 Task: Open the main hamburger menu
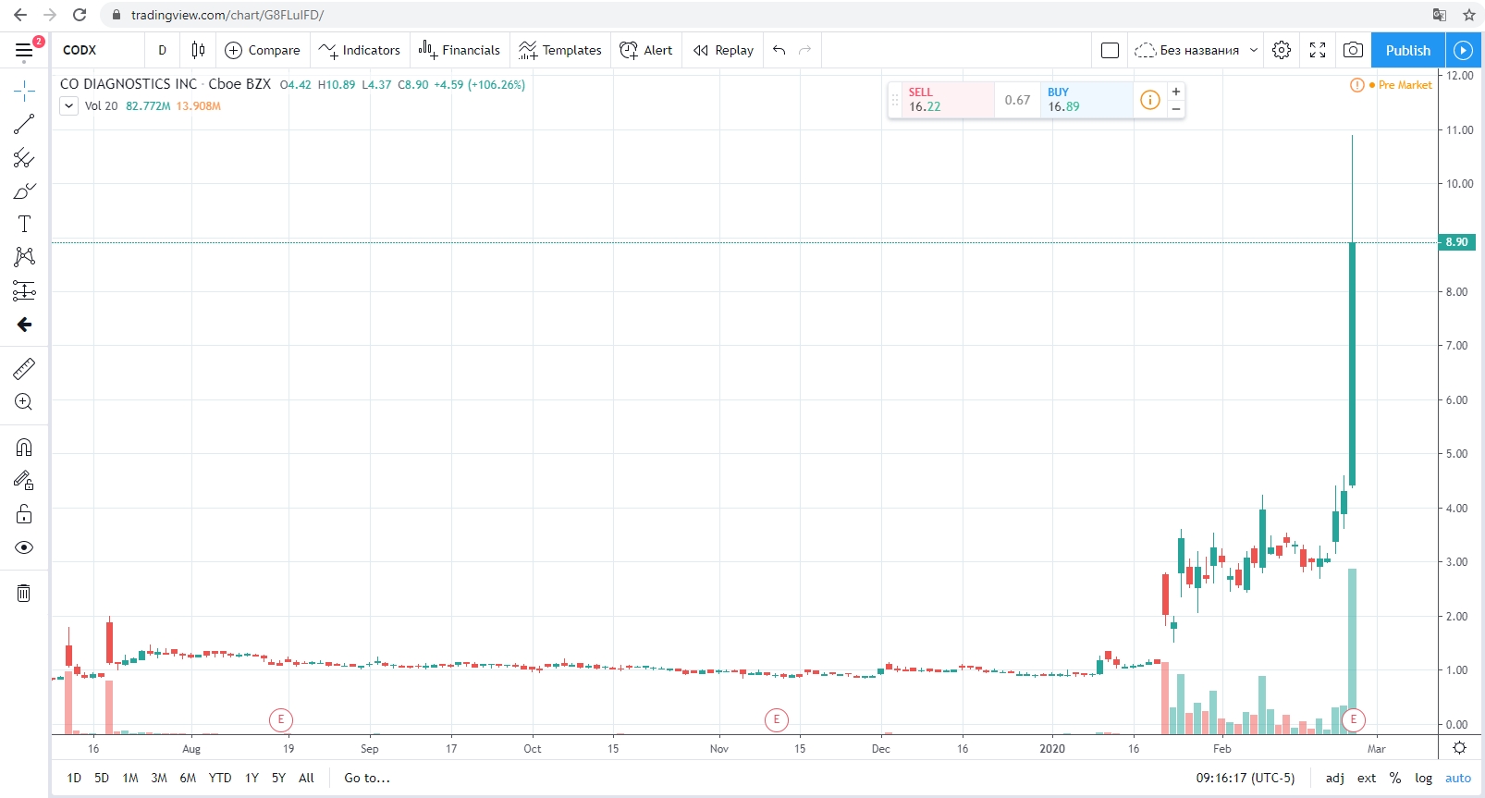[24, 50]
